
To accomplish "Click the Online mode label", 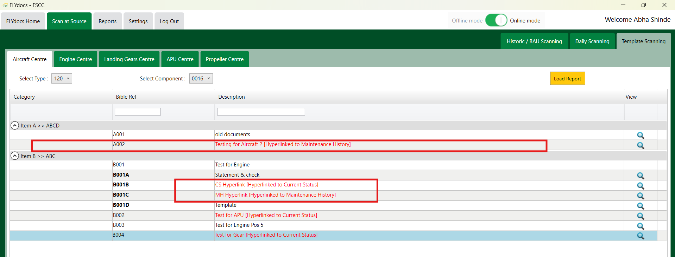I will 525,21.
